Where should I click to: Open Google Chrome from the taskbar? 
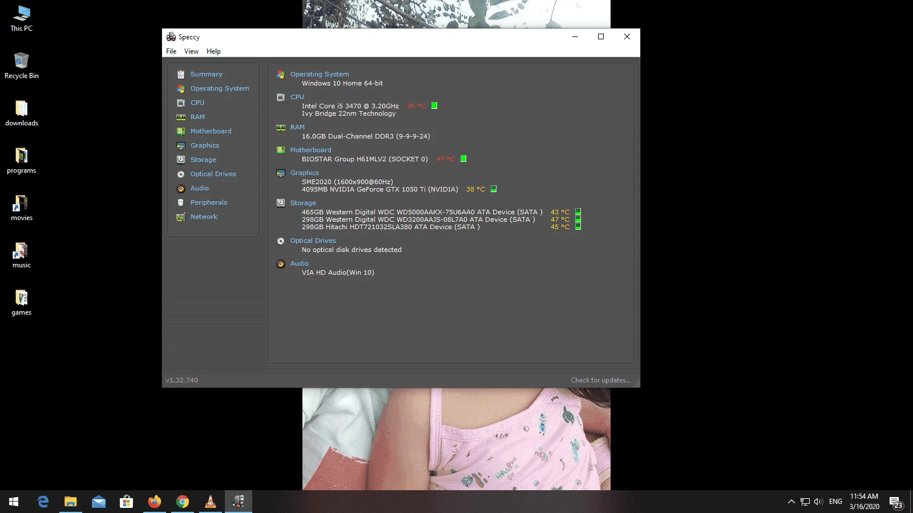[x=183, y=502]
